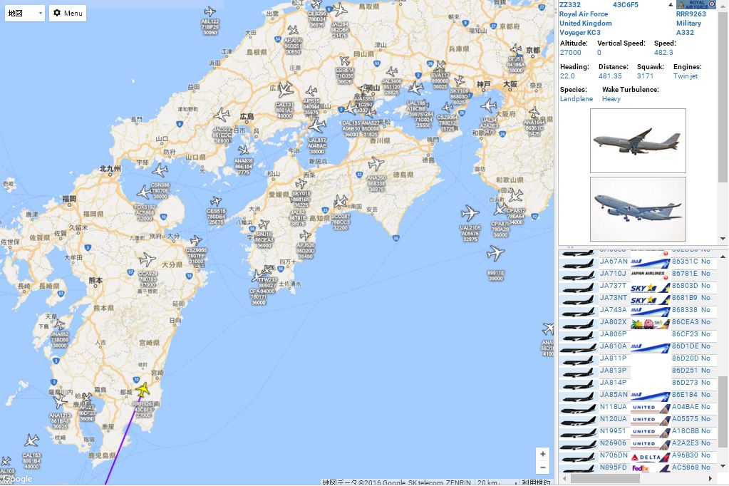The image size is (729, 486).
Task: Select the UAL2105 aircraft marker
Action: tap(470, 213)
